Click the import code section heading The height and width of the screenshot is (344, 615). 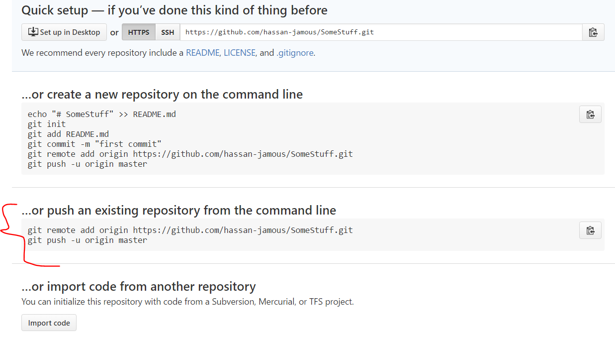(138, 286)
